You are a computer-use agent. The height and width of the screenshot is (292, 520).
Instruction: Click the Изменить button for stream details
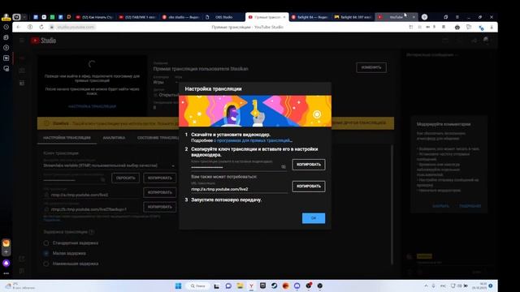click(x=371, y=67)
